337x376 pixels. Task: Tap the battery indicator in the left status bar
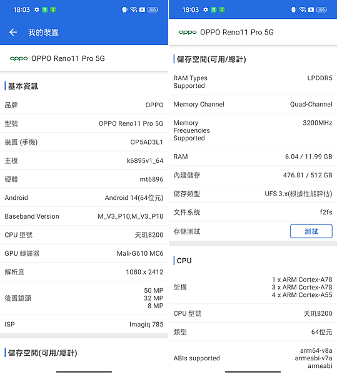[x=153, y=10]
